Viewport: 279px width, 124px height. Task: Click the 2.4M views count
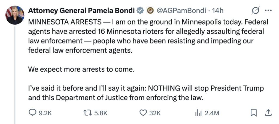point(212,113)
